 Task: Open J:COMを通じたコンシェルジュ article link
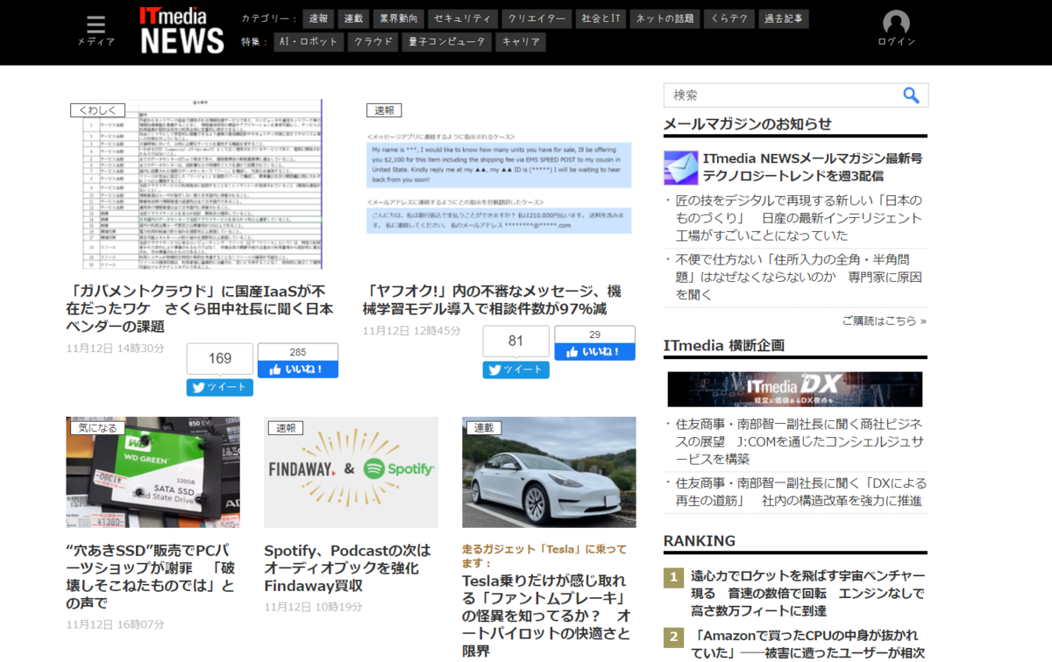pos(799,441)
